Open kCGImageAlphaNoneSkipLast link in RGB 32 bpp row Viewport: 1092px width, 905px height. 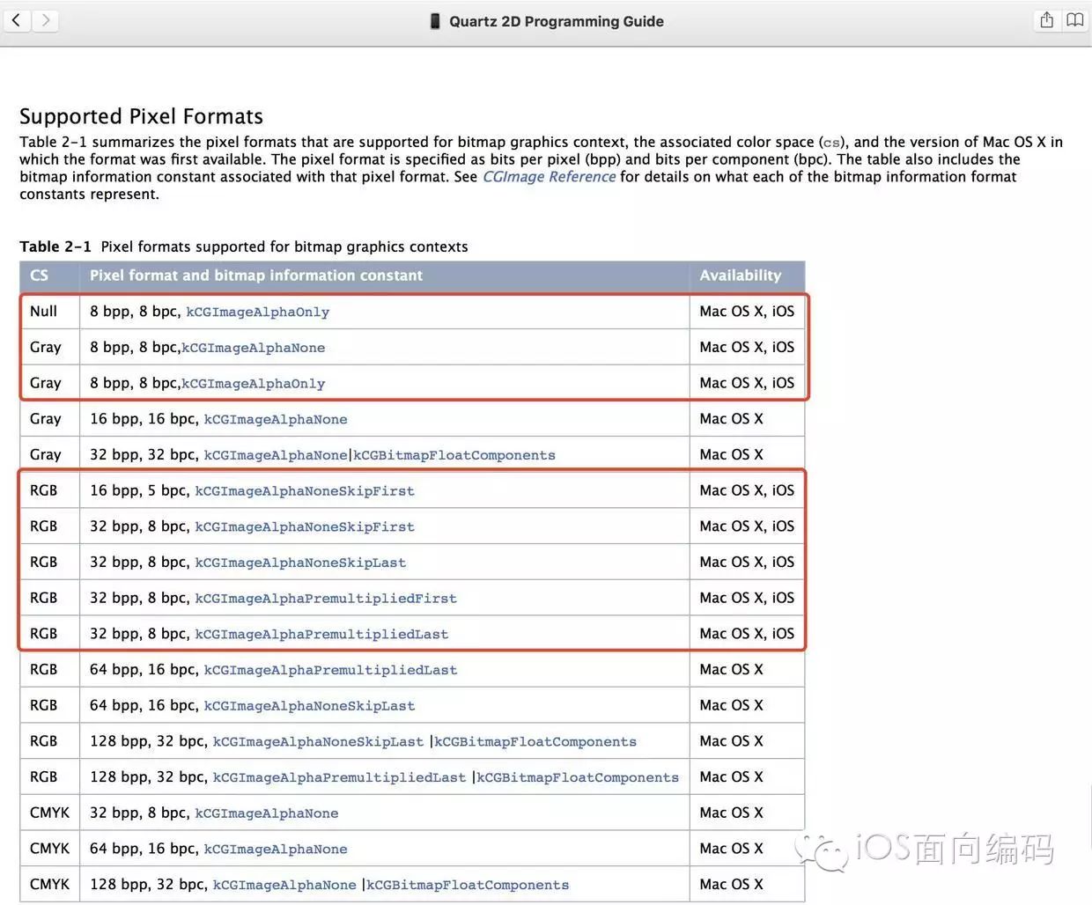(300, 563)
